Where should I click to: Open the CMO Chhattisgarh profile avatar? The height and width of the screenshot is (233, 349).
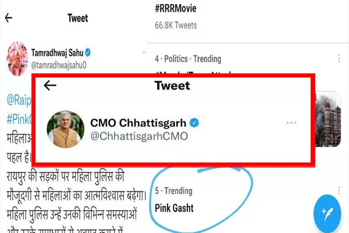click(x=64, y=129)
